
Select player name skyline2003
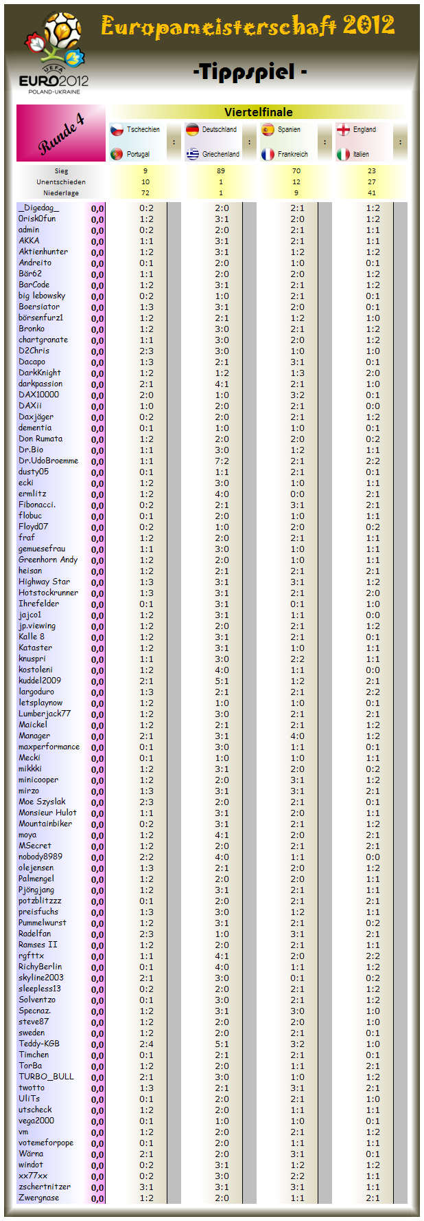tap(40, 978)
